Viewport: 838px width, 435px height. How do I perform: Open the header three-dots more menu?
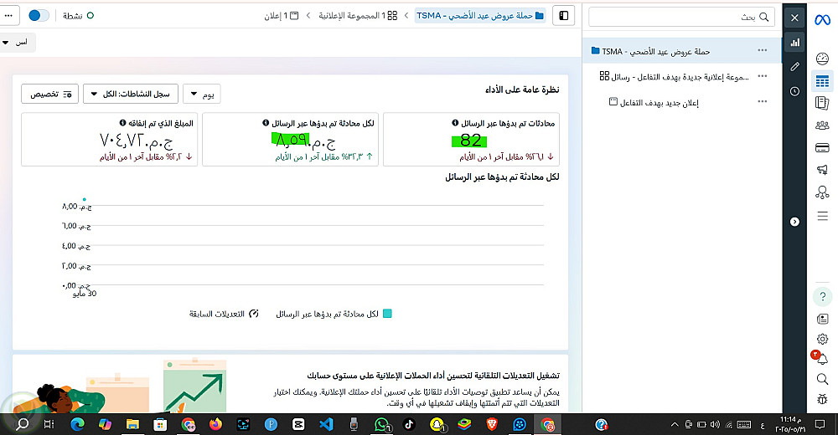click(8, 16)
